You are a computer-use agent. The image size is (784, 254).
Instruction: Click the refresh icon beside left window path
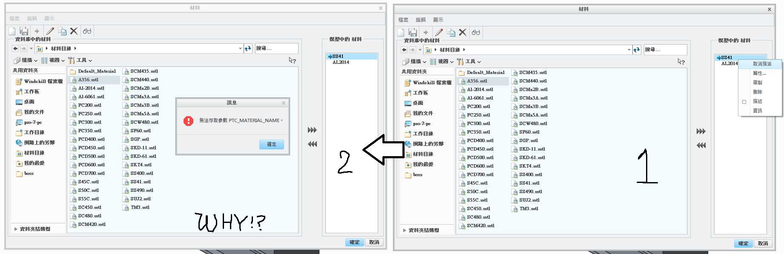[x=248, y=49]
